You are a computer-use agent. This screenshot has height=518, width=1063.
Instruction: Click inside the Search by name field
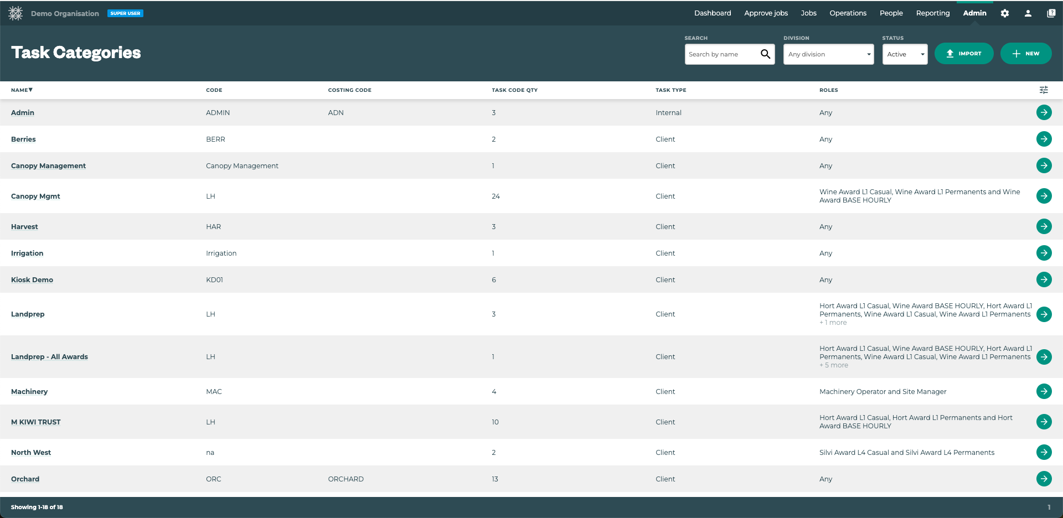tap(720, 54)
